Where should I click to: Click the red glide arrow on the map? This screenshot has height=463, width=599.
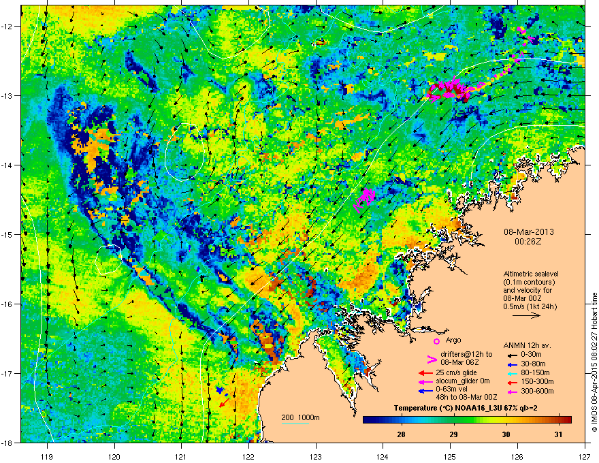224,403
